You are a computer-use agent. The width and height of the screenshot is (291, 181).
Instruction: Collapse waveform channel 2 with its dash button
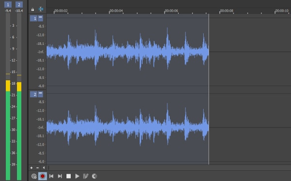click(40, 94)
